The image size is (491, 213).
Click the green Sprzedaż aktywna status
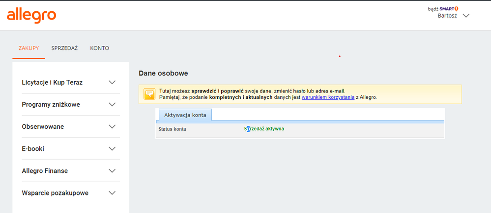click(264, 129)
